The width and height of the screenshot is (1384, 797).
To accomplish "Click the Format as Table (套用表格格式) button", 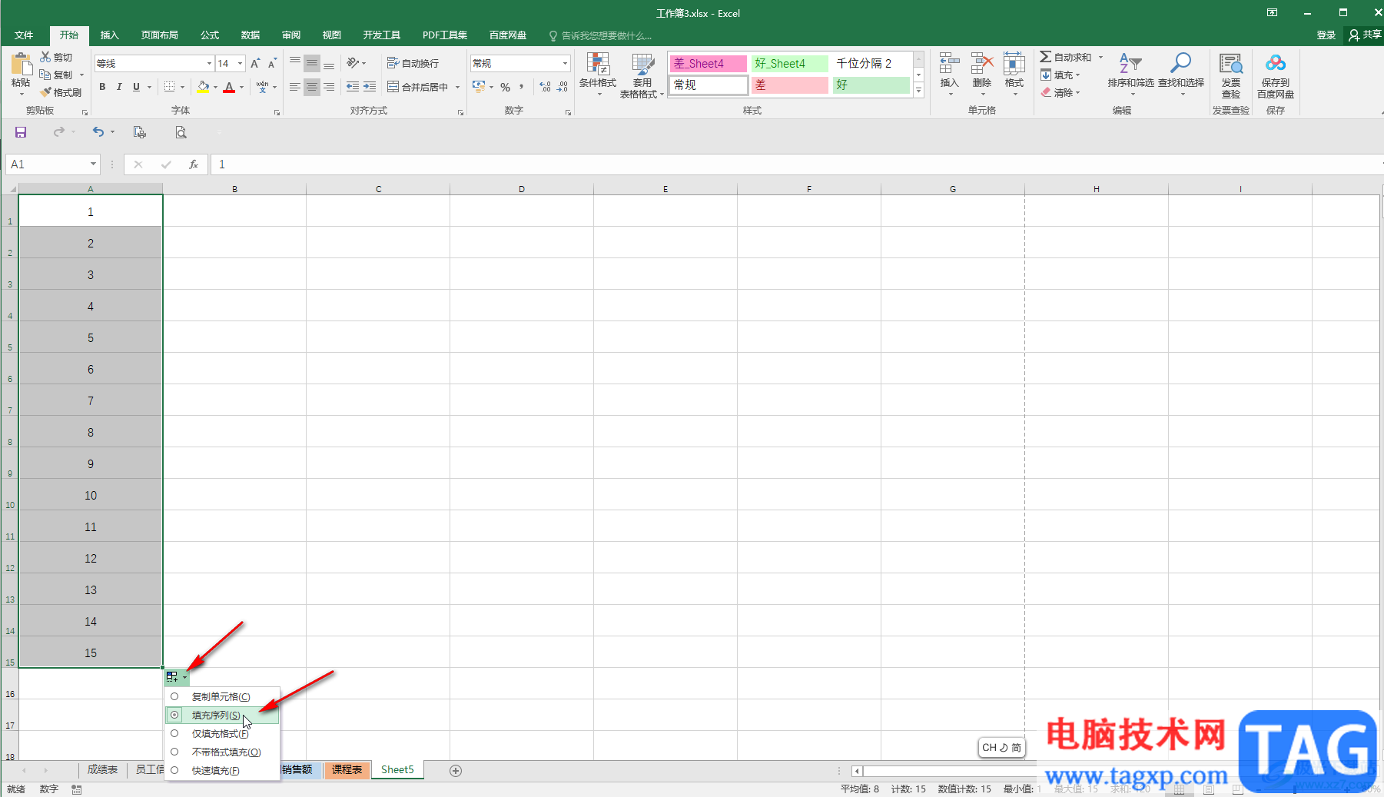I will tap(642, 75).
